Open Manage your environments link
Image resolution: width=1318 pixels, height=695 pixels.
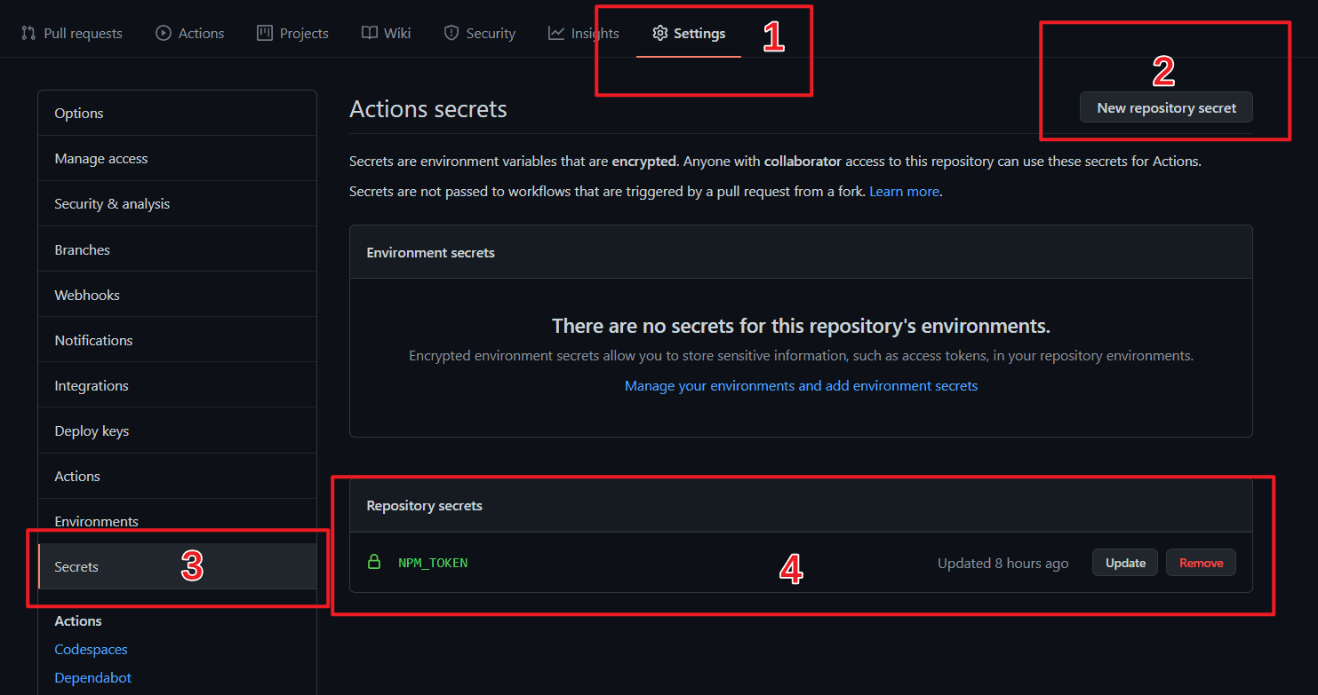[801, 386]
